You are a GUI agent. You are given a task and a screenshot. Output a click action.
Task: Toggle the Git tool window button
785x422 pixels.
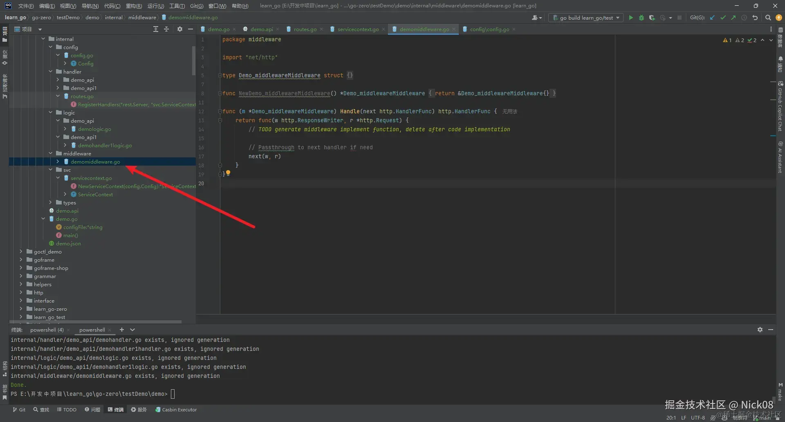click(19, 409)
